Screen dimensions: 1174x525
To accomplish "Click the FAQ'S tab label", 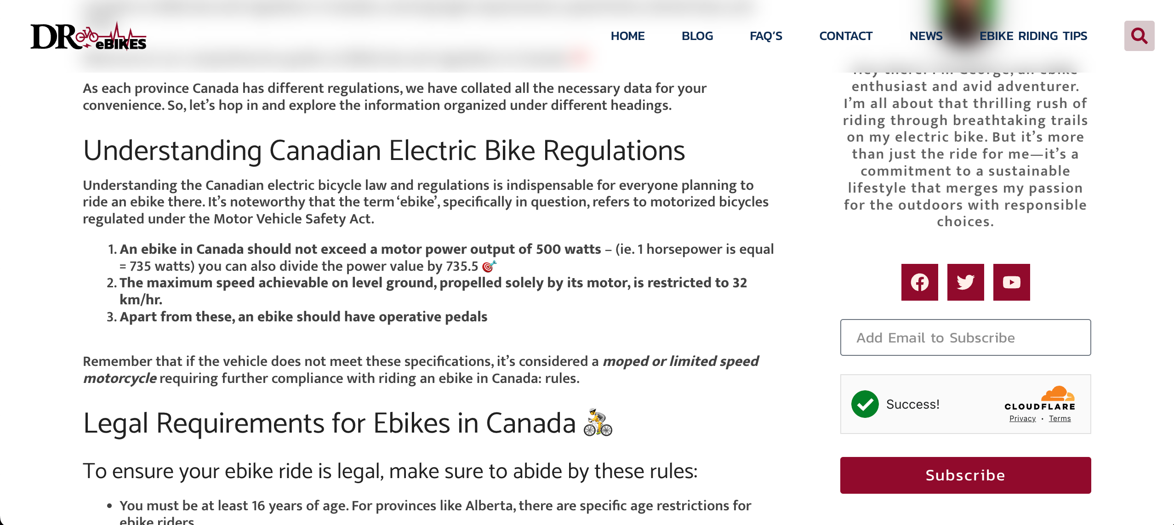I will coord(766,35).
